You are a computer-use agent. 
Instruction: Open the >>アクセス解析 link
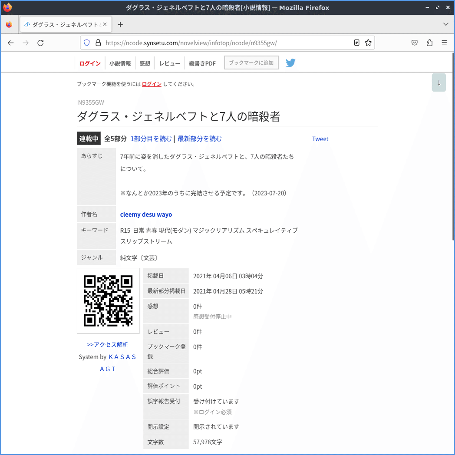(x=108, y=344)
